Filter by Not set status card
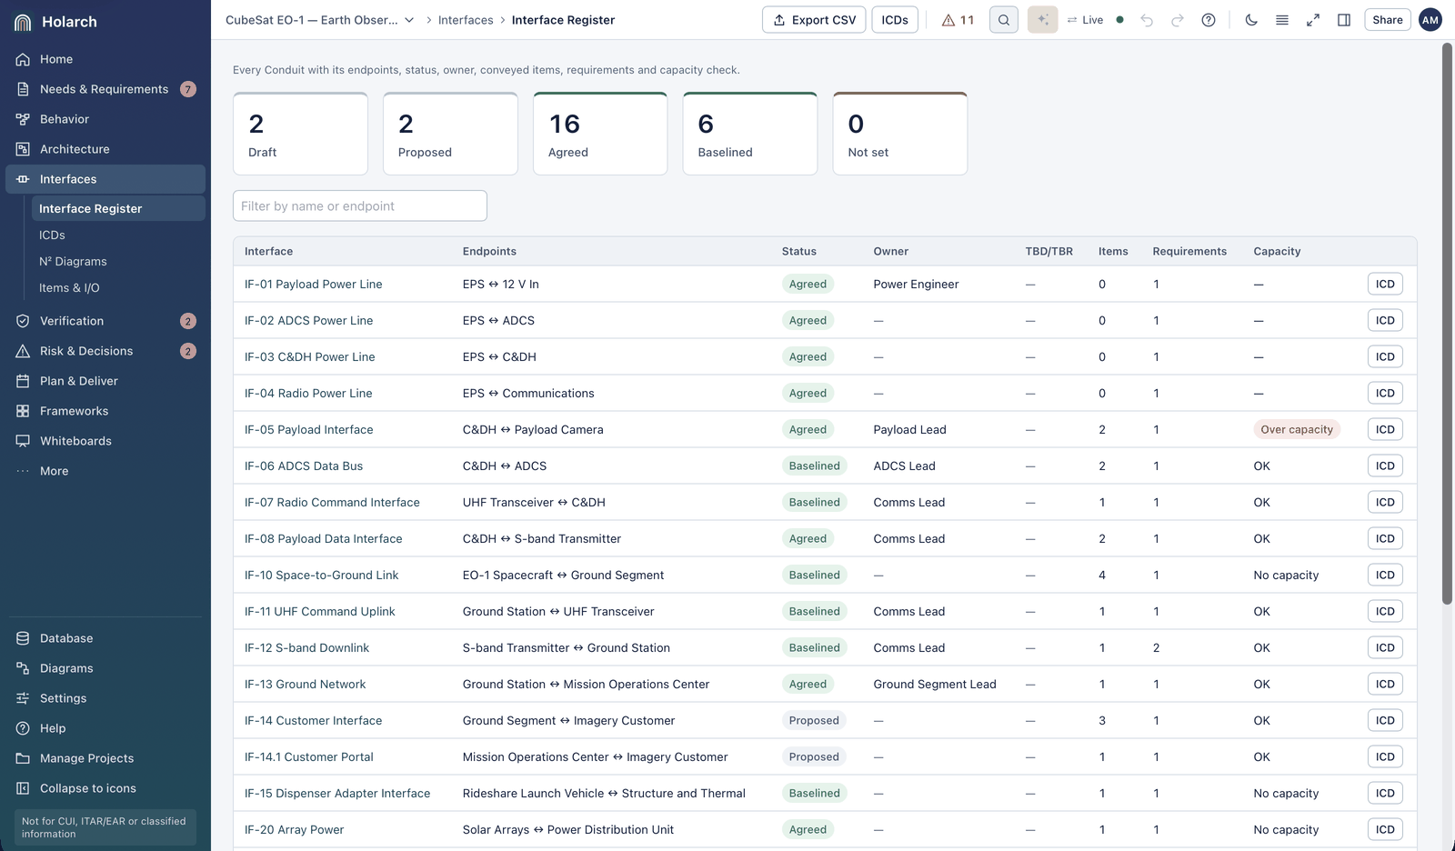Viewport: 1455px width, 851px height. [x=900, y=134]
